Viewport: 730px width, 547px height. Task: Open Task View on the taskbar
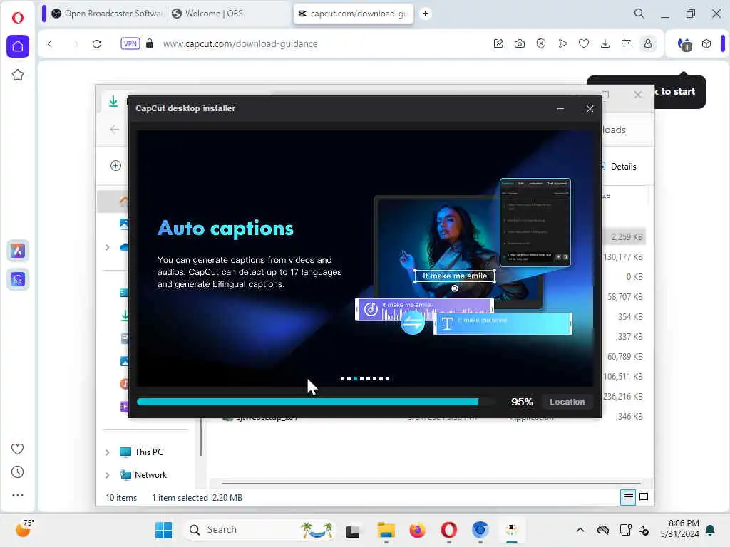tap(353, 530)
